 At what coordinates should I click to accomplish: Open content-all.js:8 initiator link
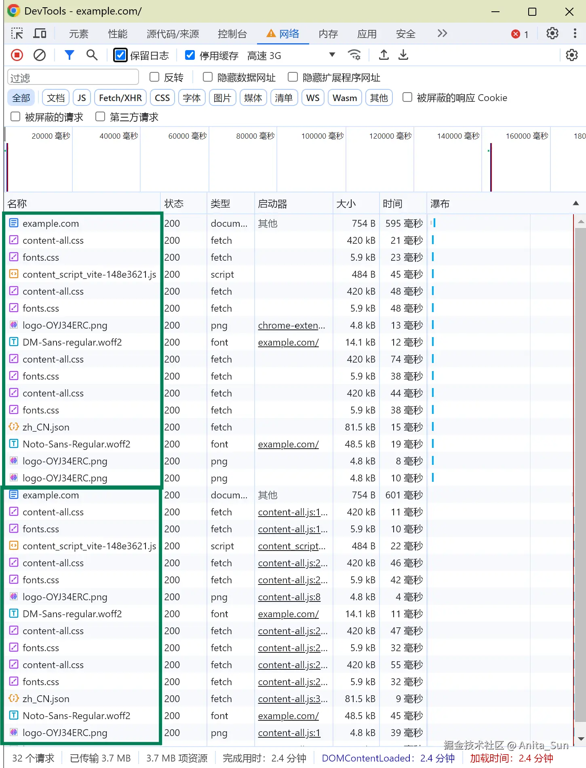tap(289, 597)
